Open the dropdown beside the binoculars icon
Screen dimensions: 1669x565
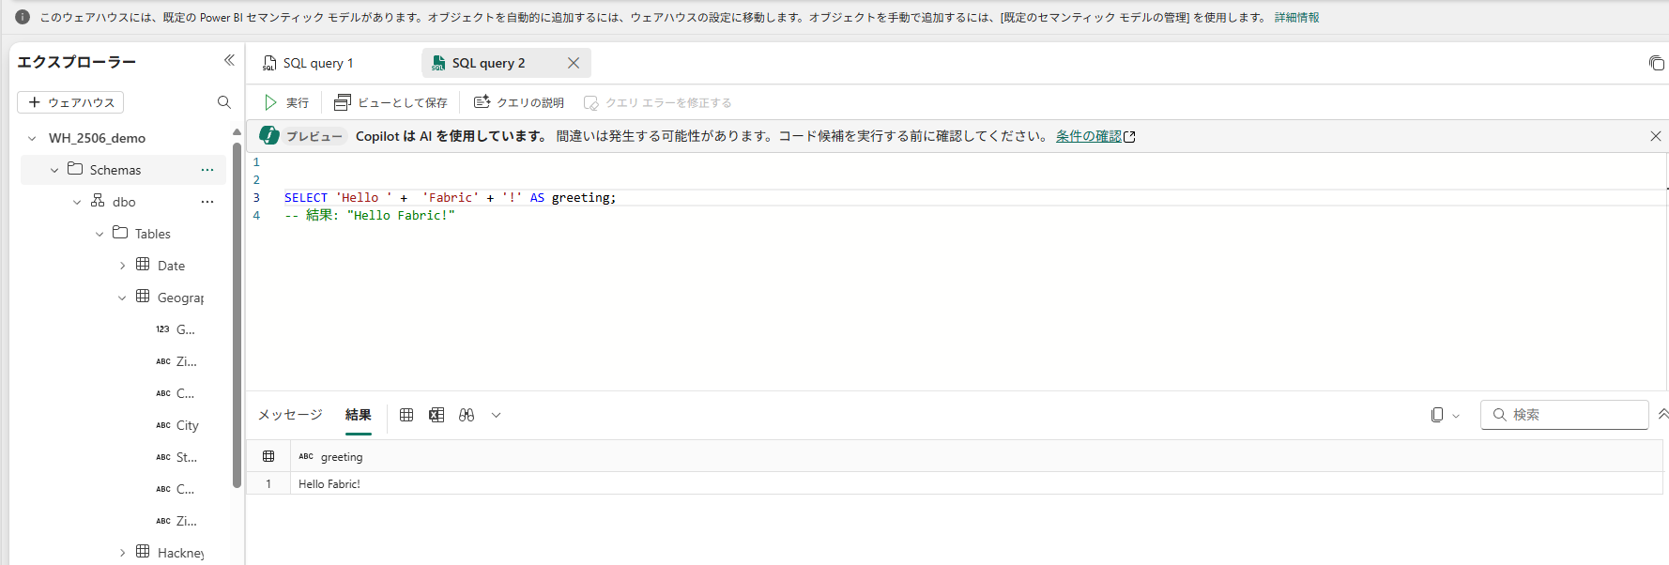pyautogui.click(x=496, y=415)
